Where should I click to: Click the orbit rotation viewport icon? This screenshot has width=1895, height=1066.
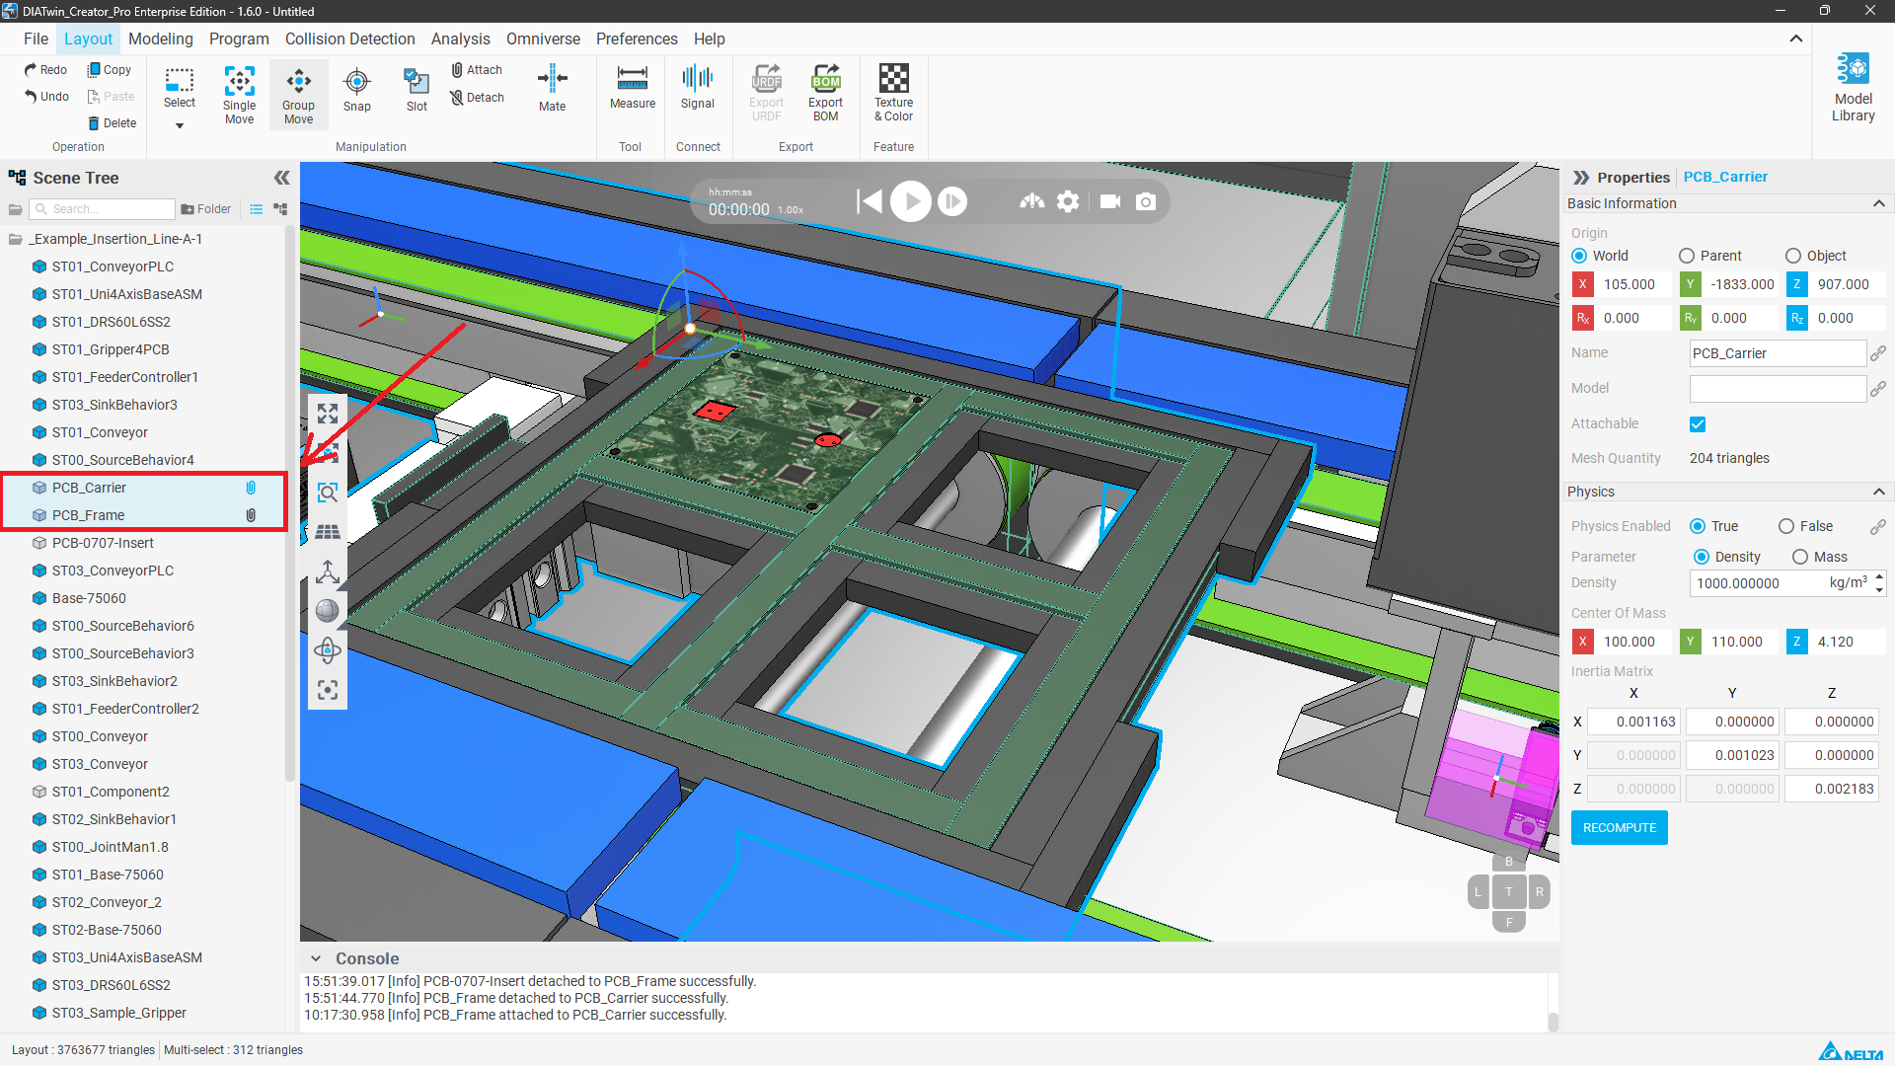pos(328,650)
